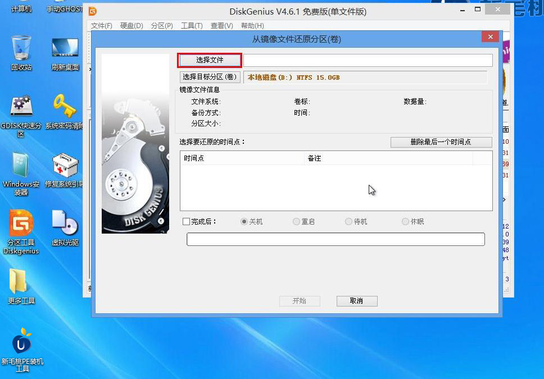The width and height of the screenshot is (544, 379).
Task: Click the 选择目标分区(卷) button
Action: coord(210,77)
